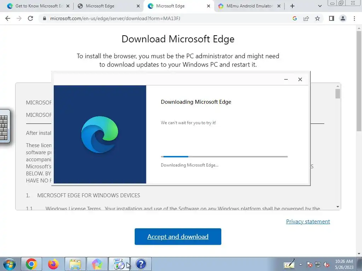The image size is (362, 271).
Task: Share this page using the share icon
Action: (306, 18)
